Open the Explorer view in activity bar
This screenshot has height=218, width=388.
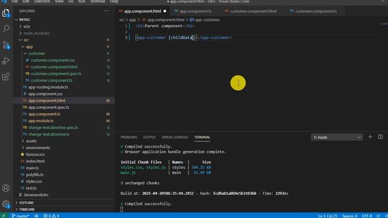5,13
